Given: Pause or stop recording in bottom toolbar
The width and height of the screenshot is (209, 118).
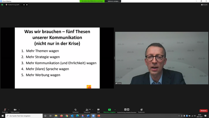Looking at the screenshot, I should pos(127,110).
